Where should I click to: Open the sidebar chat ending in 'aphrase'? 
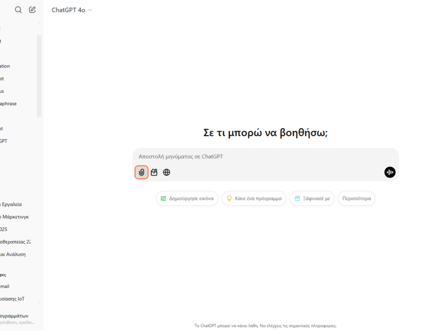[x=8, y=104]
